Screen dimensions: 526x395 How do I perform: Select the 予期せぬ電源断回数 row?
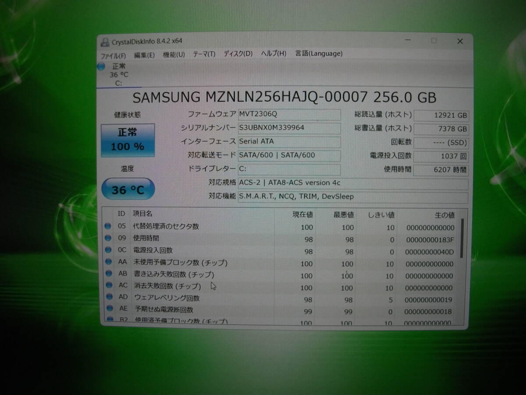click(x=281, y=310)
